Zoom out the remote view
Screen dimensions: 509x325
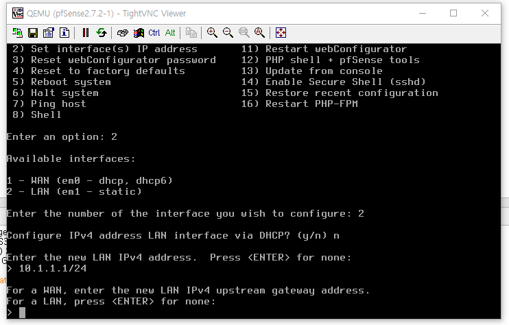point(228,33)
